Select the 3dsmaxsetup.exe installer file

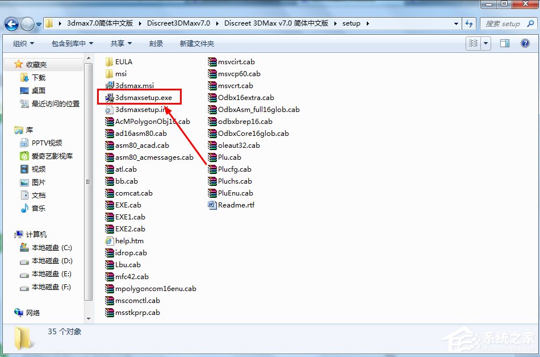(x=143, y=97)
